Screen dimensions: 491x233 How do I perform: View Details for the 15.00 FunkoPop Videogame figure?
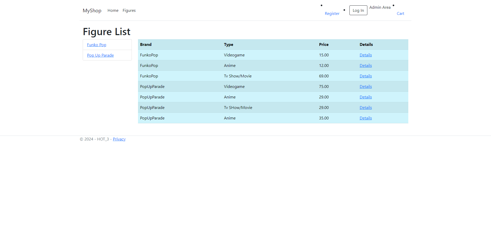coord(366,55)
